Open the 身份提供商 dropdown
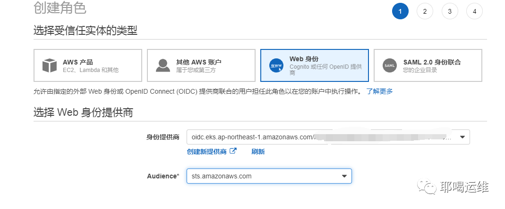The height and width of the screenshot is (209, 505). (x=328, y=137)
